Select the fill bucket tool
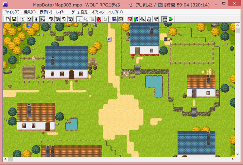 click(x=86, y=19)
